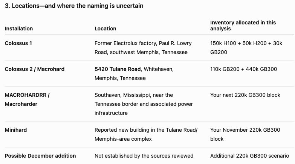295x164 pixels.
Task: Click Not established by the sources reviewed
Action: coord(144,156)
